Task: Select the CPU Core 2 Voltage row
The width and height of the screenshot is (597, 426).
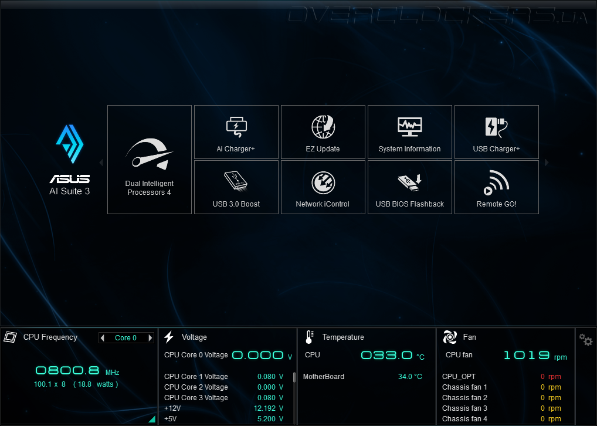Action: tap(224, 387)
